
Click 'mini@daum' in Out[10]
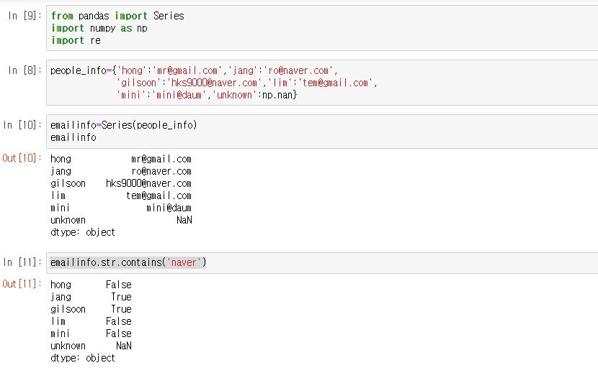169,208
